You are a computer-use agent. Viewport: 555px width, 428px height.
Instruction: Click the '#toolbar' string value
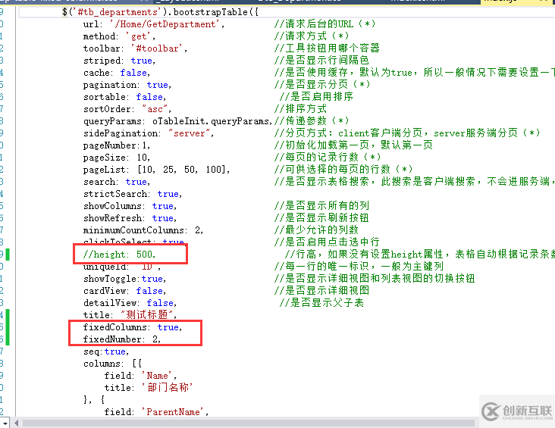[157, 48]
